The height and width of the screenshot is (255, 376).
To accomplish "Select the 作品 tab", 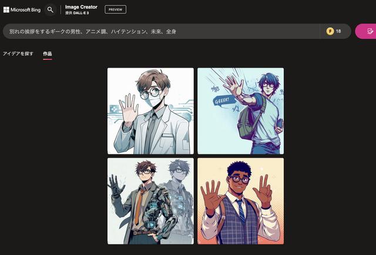I will coord(48,53).
